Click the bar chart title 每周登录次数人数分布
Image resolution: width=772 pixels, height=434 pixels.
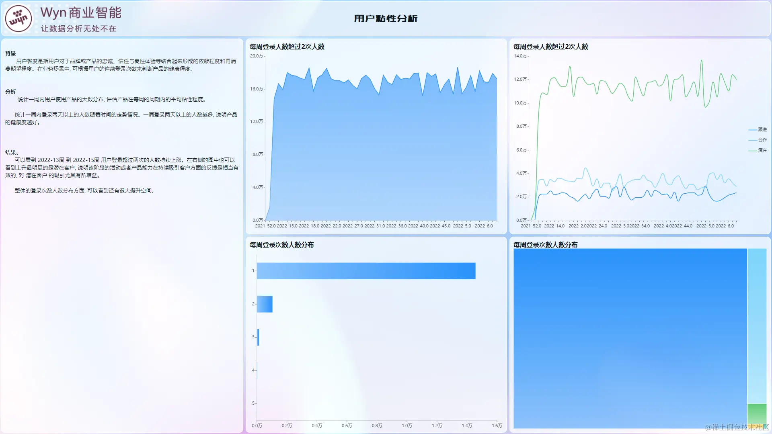[281, 245]
